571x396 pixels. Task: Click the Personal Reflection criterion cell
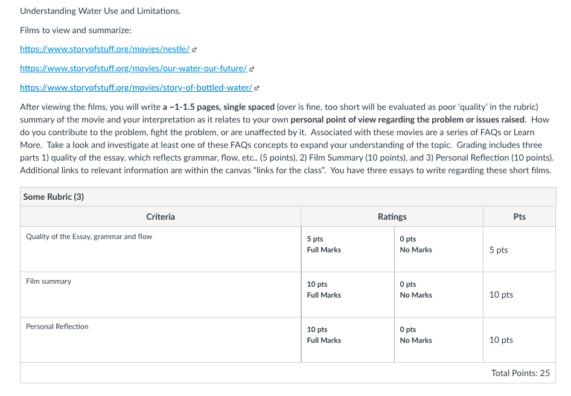coord(161,339)
